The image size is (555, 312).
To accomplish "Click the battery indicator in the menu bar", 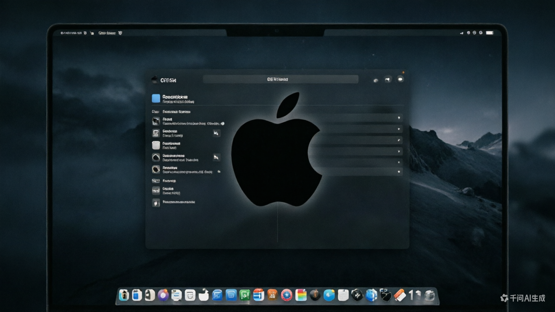I will [490, 32].
